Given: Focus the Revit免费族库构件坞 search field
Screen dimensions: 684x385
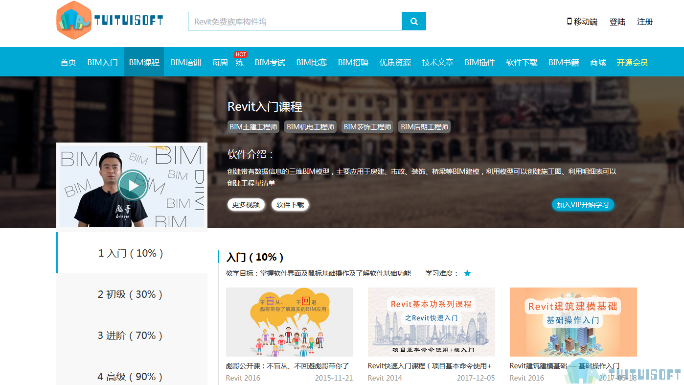Looking at the screenshot, I should click(295, 22).
